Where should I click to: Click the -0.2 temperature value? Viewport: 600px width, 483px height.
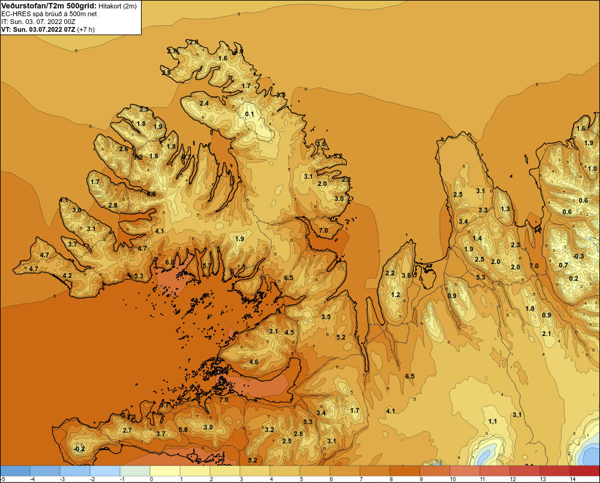tap(79, 449)
